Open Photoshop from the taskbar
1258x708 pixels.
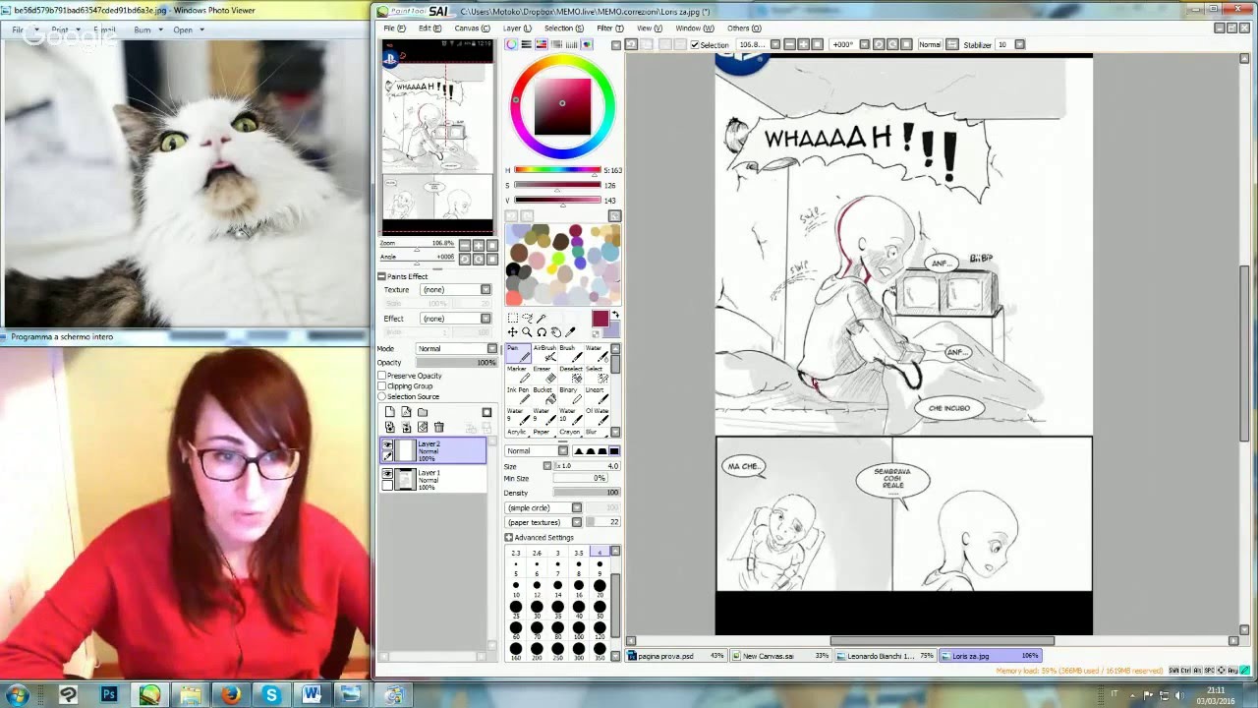[109, 695]
